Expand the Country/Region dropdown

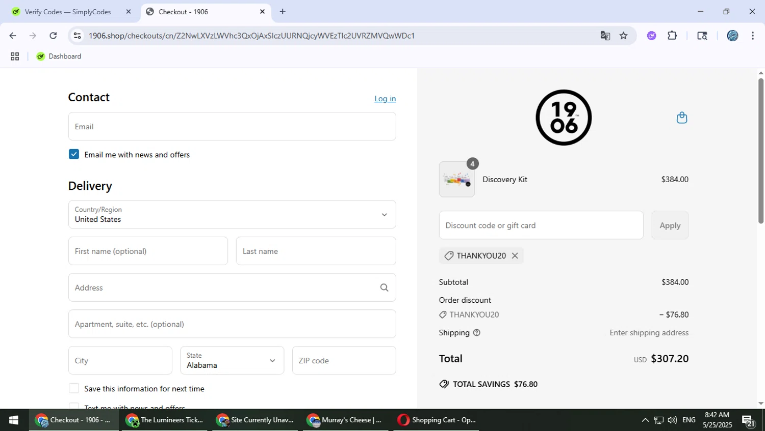pos(232,214)
